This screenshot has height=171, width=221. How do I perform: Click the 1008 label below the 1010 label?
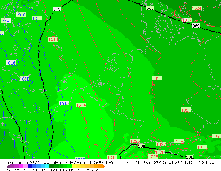click(6, 21)
